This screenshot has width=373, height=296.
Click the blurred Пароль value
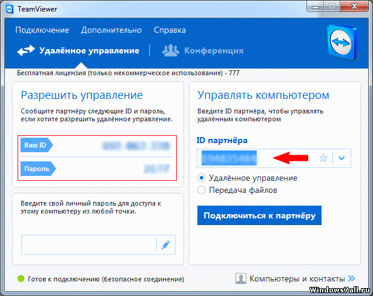coord(157,169)
